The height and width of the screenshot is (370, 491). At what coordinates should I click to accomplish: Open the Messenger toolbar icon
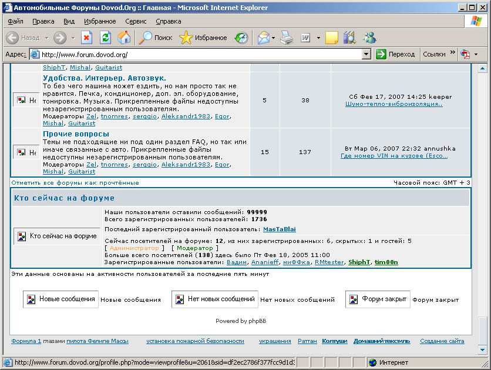369,38
